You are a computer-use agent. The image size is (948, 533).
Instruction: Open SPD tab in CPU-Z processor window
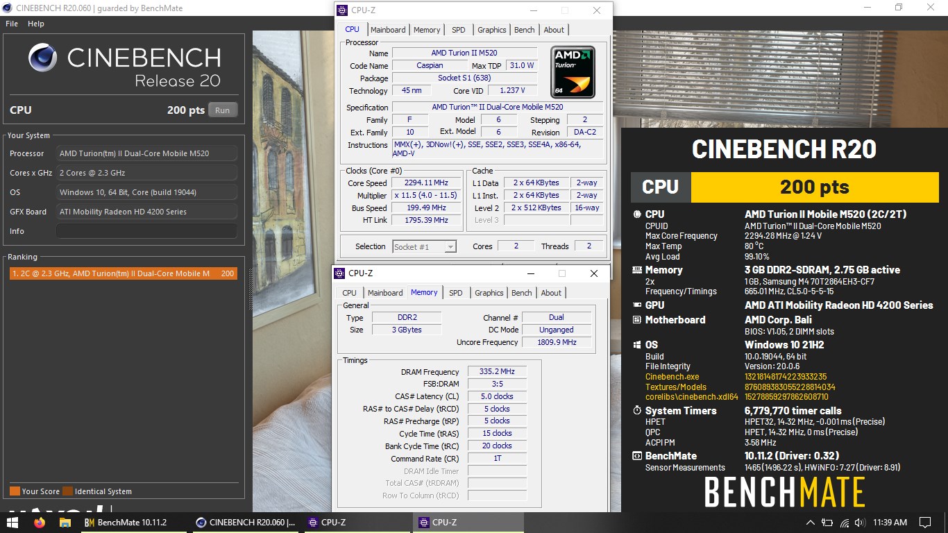click(459, 30)
